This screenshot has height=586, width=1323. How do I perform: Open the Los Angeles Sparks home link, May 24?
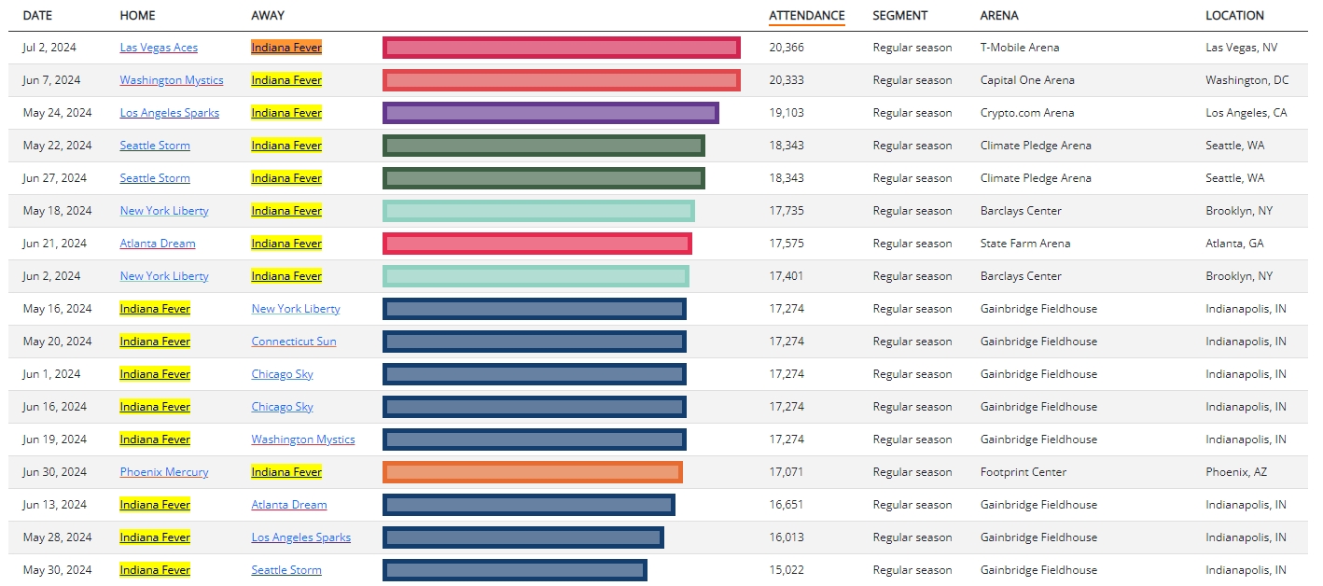click(170, 113)
